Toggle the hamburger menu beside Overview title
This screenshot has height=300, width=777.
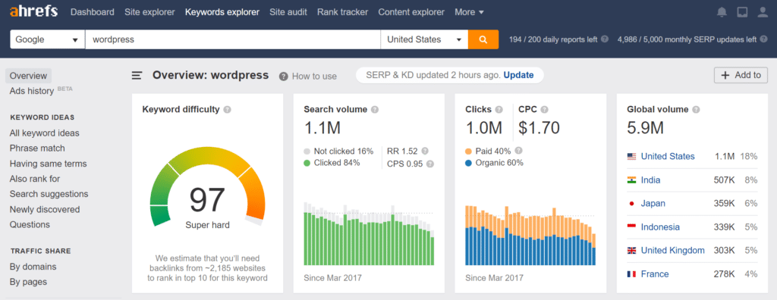[x=137, y=75]
